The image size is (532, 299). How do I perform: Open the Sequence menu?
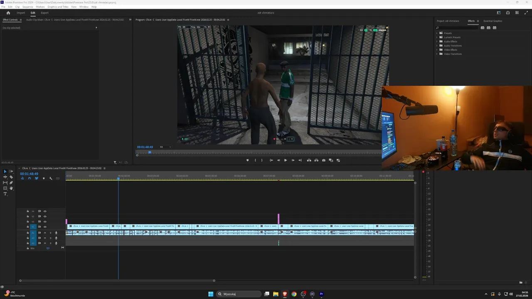[27, 7]
